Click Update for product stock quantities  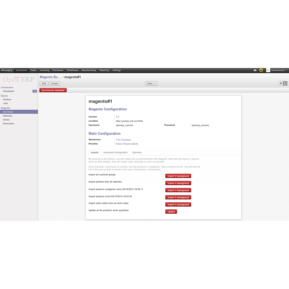171,211
